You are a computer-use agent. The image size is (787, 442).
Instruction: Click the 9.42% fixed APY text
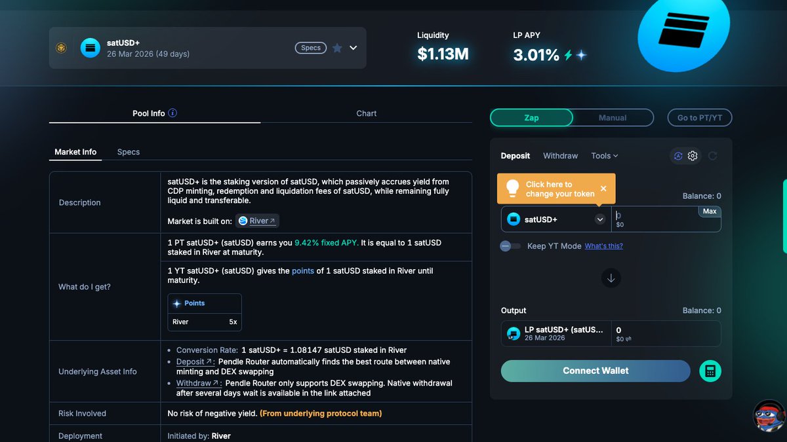(x=327, y=242)
